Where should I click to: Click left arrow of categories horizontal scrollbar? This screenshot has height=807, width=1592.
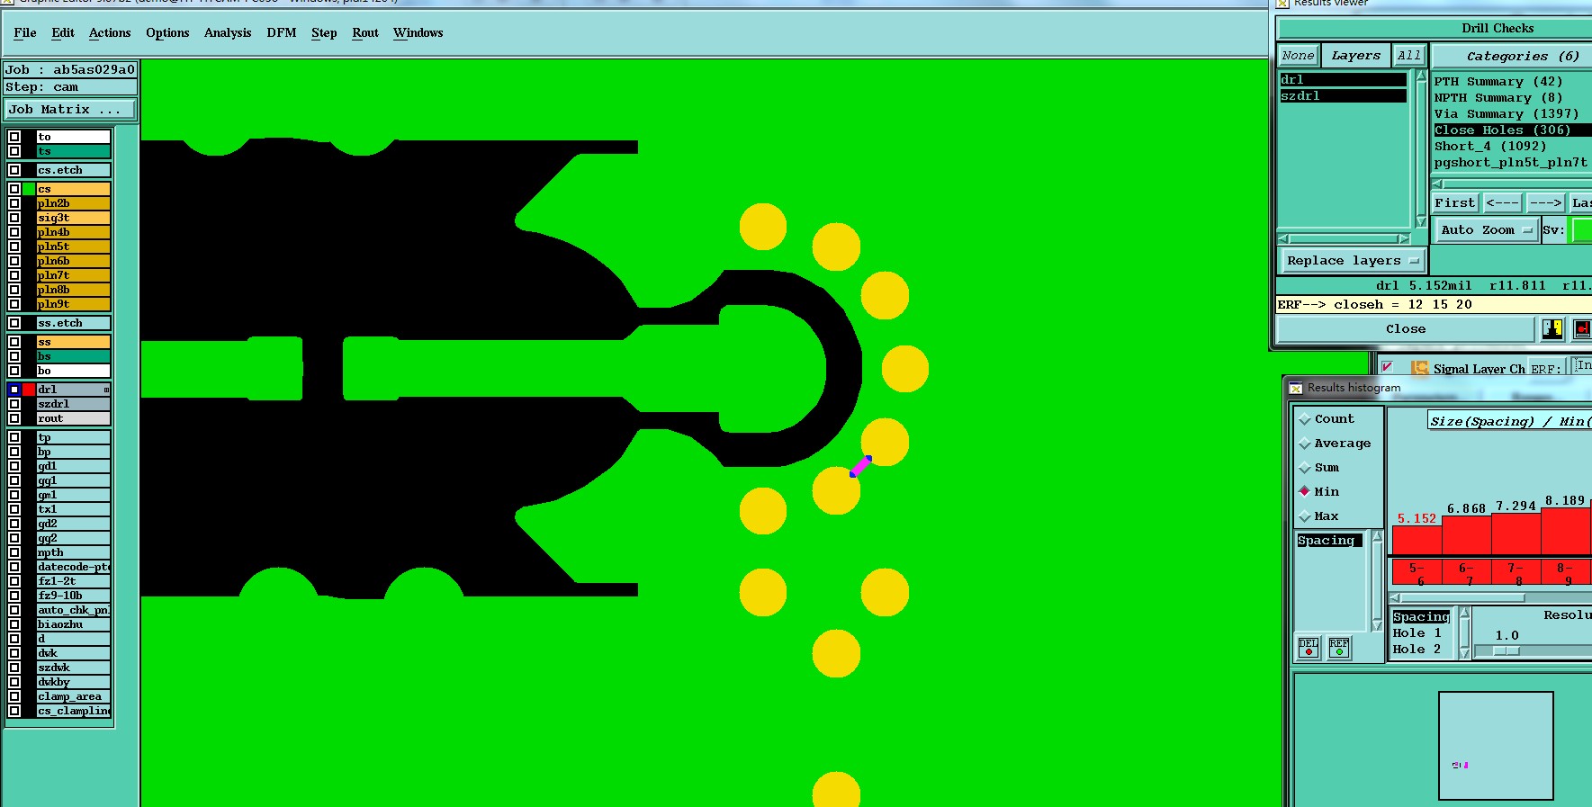(x=1437, y=184)
